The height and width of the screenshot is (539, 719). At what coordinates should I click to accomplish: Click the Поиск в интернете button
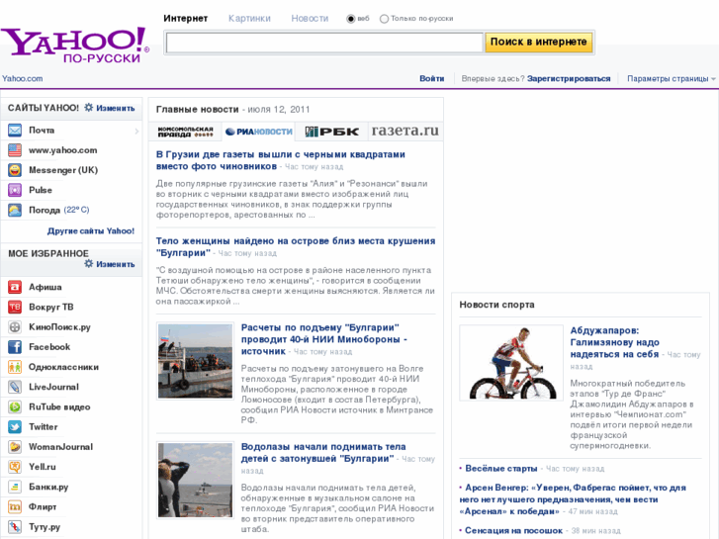tap(539, 43)
